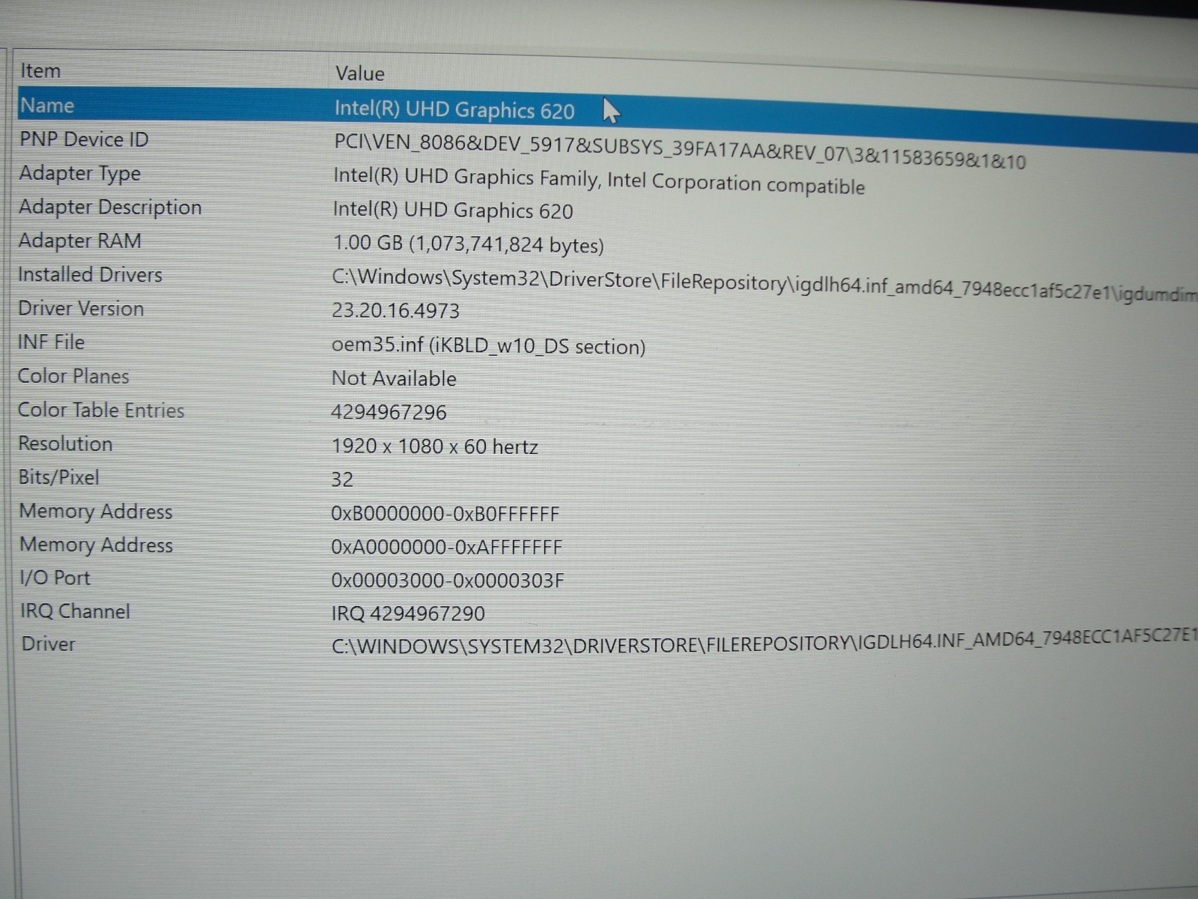Select the Not Available value
Image resolution: width=1198 pixels, height=899 pixels.
[x=394, y=378]
